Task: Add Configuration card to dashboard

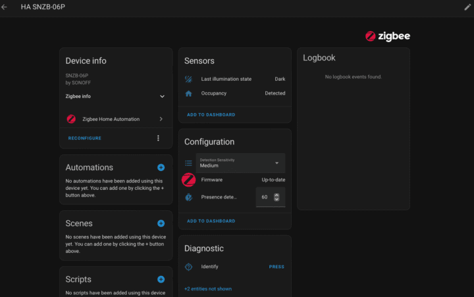Action: 211,221
